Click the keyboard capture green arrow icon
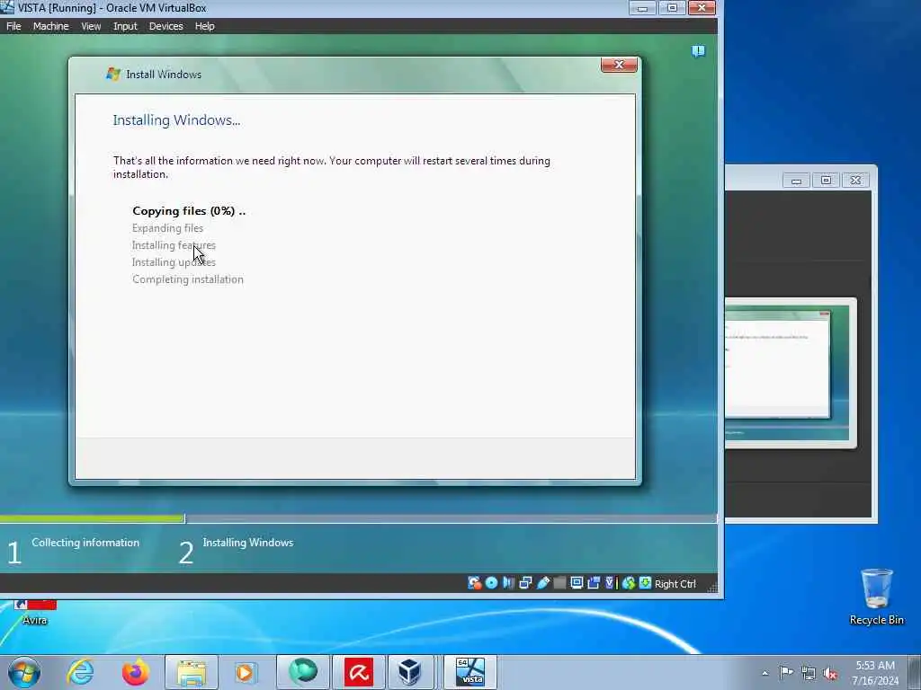This screenshot has height=690, width=921. pyautogui.click(x=645, y=582)
